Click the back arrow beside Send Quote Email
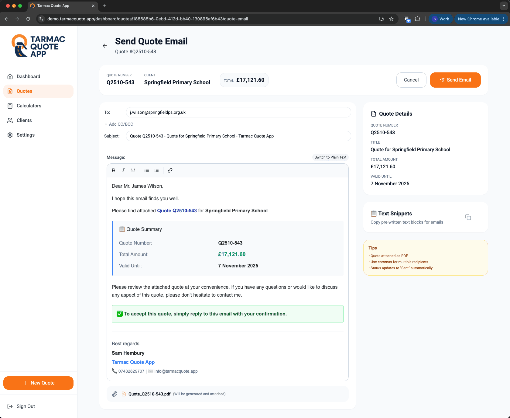The height and width of the screenshot is (418, 510). coord(105,46)
